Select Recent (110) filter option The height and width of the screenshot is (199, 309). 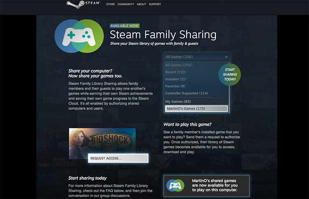click(176, 72)
